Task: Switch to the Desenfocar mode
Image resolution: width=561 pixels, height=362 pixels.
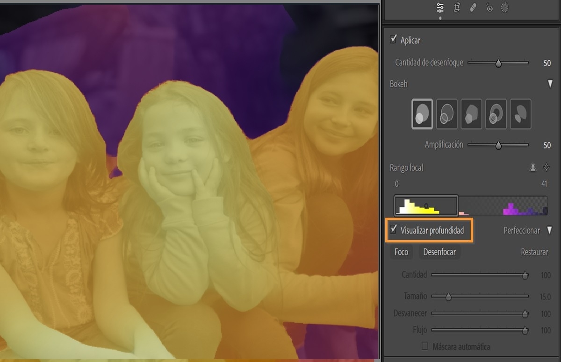Action: [439, 252]
